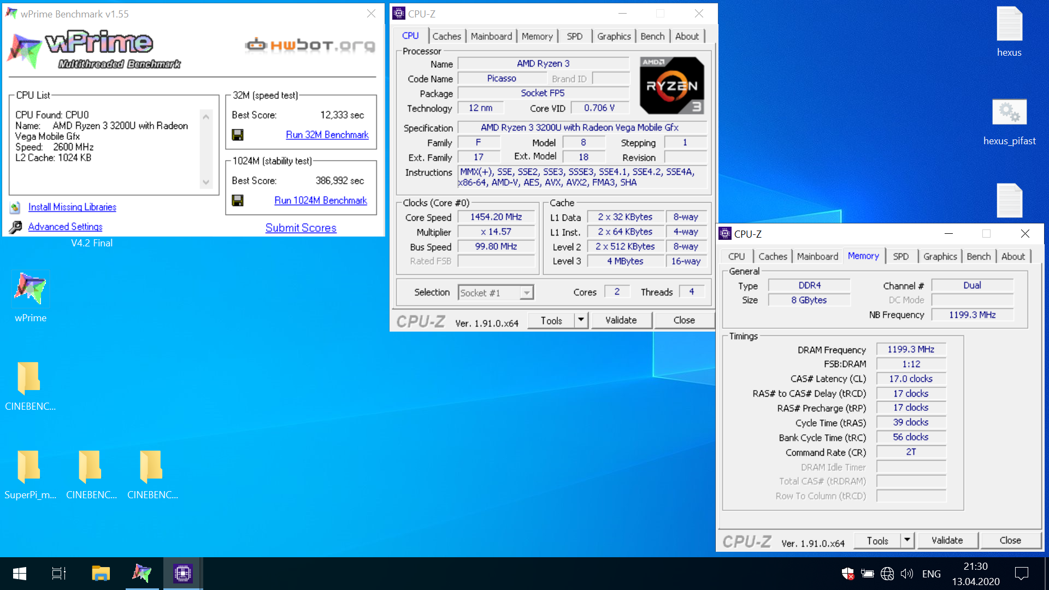Click the CAS# Latency value 17.0 clocks
1049x590 pixels.
click(911, 379)
